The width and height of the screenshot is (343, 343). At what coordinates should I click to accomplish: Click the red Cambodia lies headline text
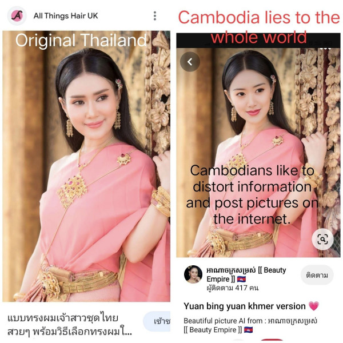259,27
